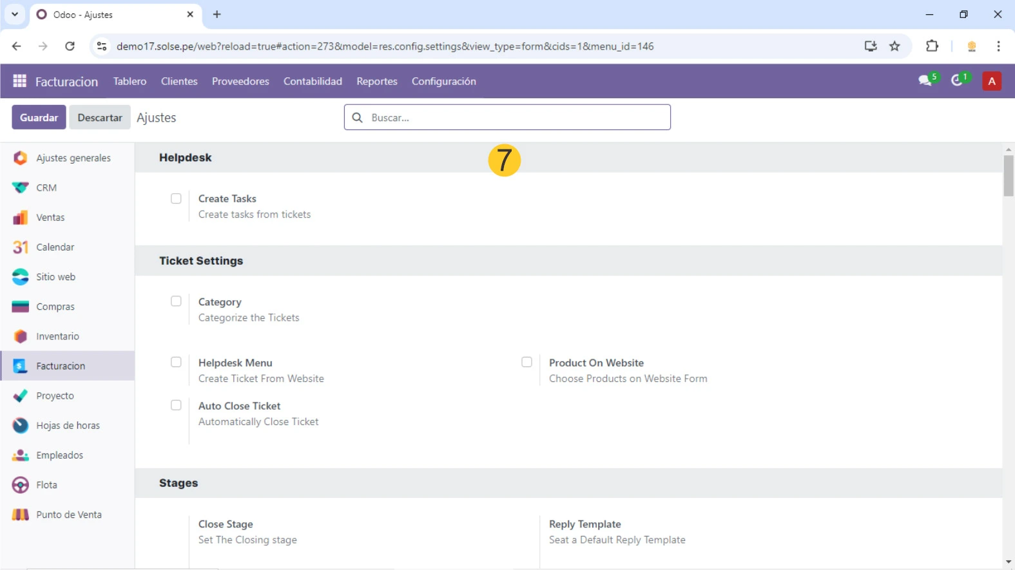Open the Odoo apps grid menu

(19, 81)
